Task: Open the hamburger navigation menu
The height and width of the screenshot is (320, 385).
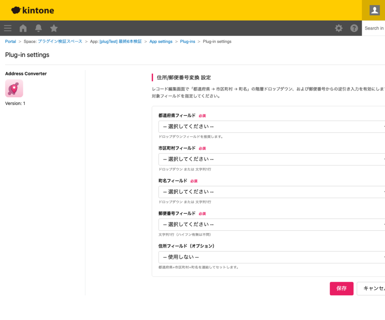Action: coord(8,28)
